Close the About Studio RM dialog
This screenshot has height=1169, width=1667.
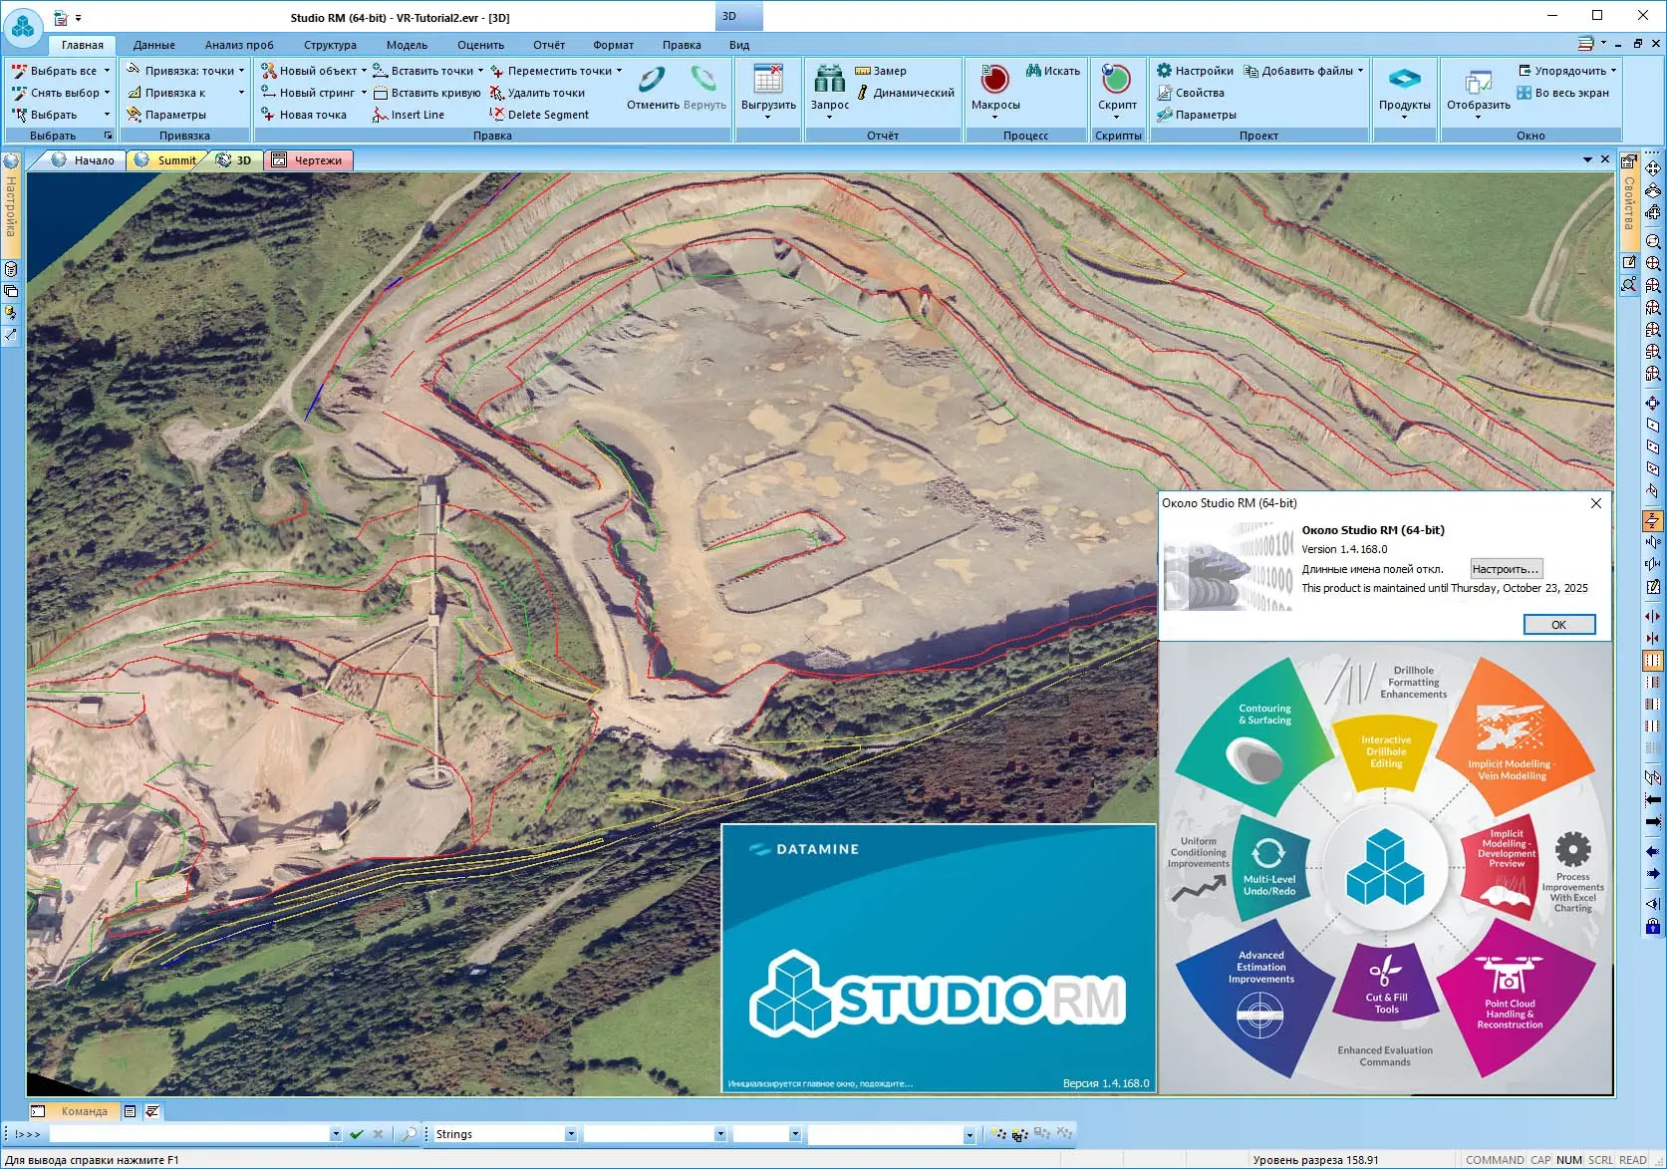(1595, 503)
